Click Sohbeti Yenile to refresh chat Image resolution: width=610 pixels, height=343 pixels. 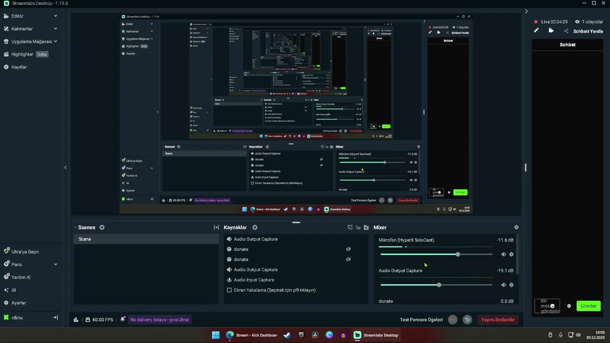click(x=588, y=31)
